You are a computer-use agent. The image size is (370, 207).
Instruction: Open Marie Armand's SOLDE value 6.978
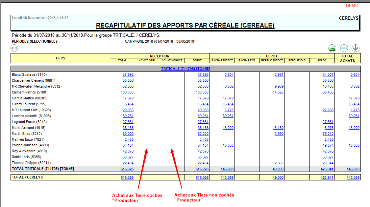point(329,128)
